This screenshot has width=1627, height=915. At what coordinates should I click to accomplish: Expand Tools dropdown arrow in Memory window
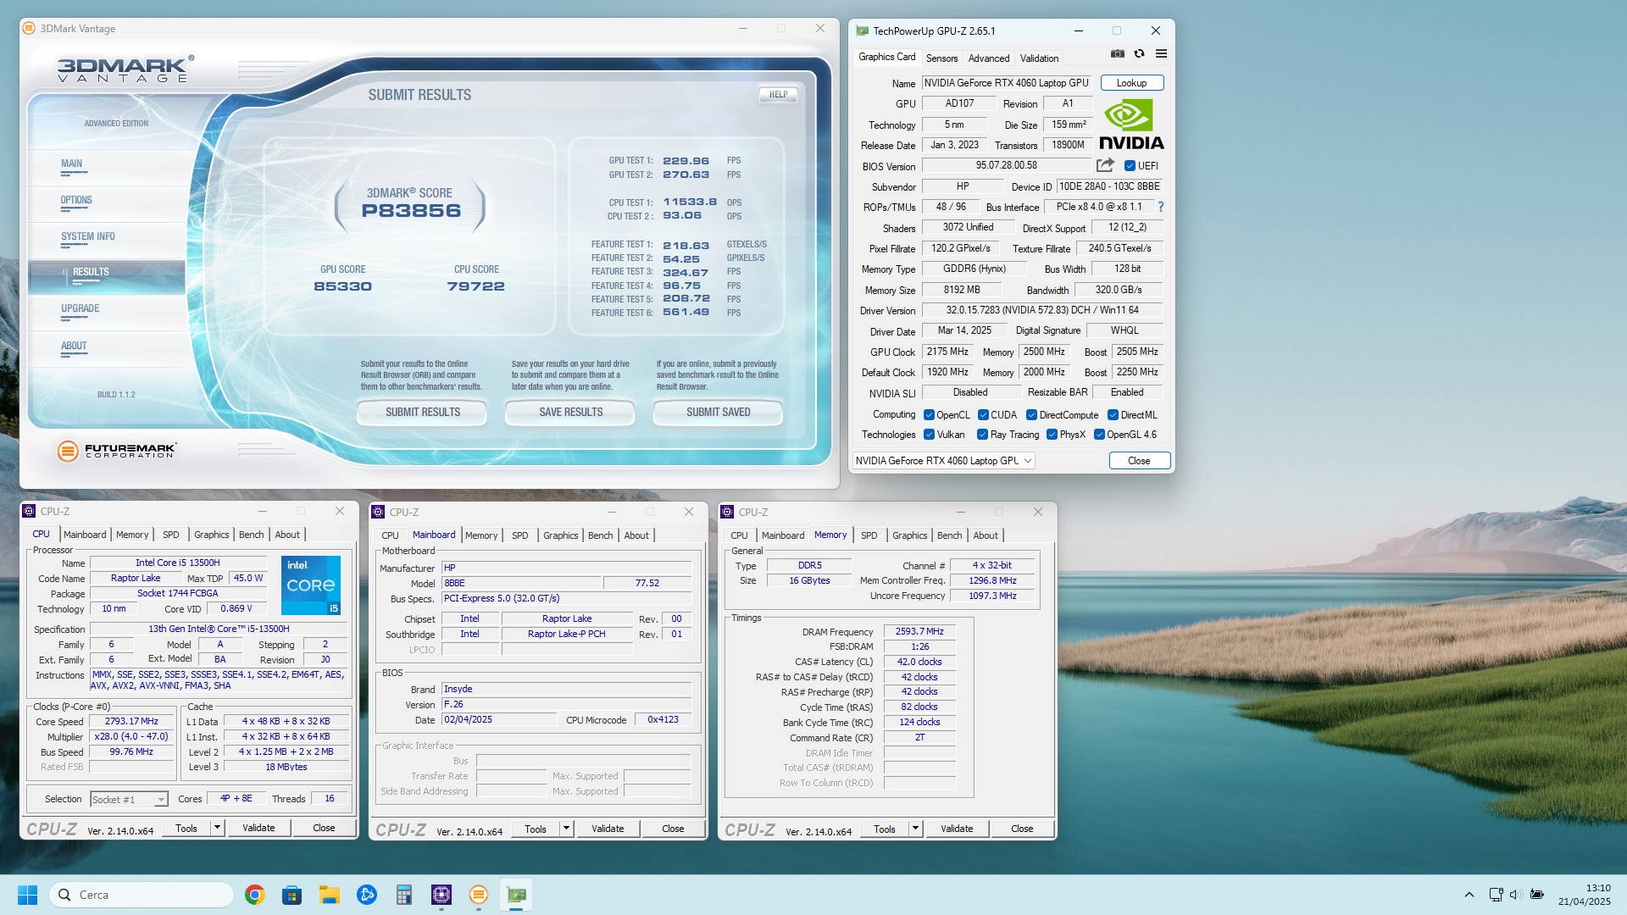(915, 829)
